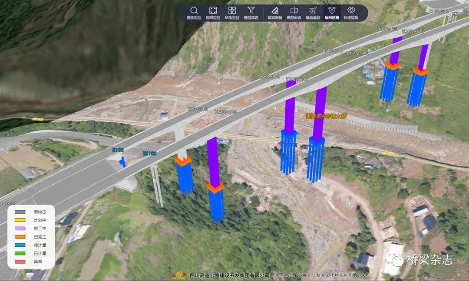Click the ZK103 stake marker label
The width and height of the screenshot is (469, 281).
tap(149, 154)
